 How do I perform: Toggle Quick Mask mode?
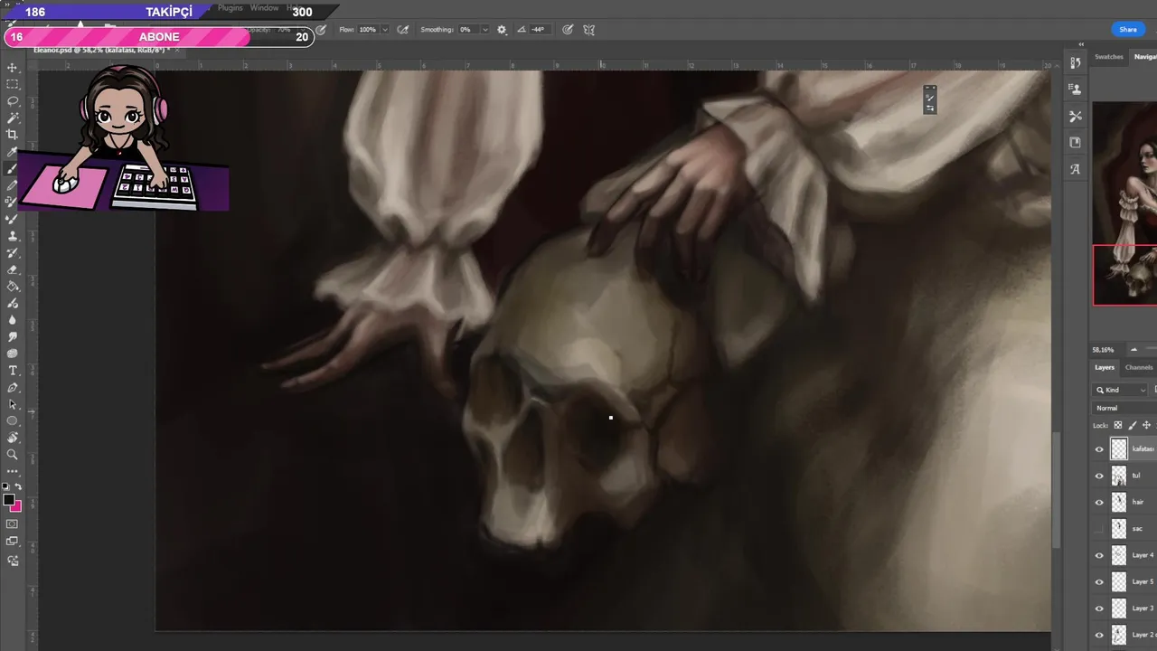(13, 524)
